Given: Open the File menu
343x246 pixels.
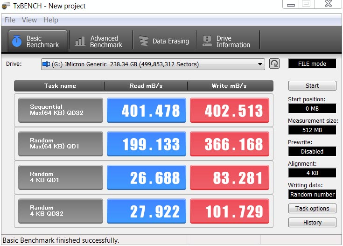Looking at the screenshot, I should (10, 20).
